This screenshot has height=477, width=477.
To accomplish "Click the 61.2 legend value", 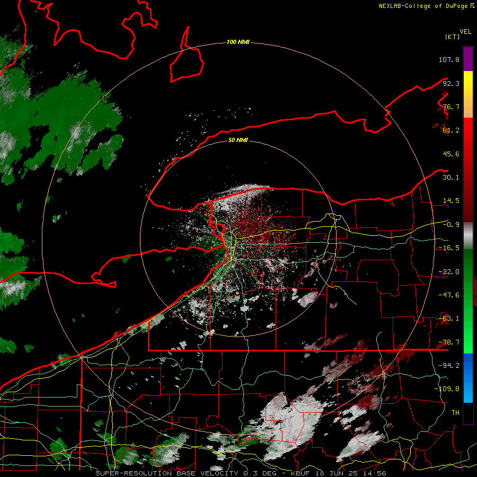I will (451, 130).
